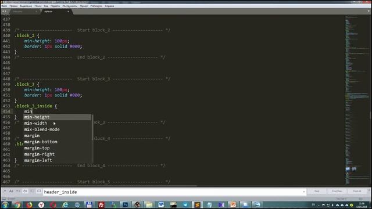
Task: Toggle highlight matches in find bar
Action: click(39, 191)
